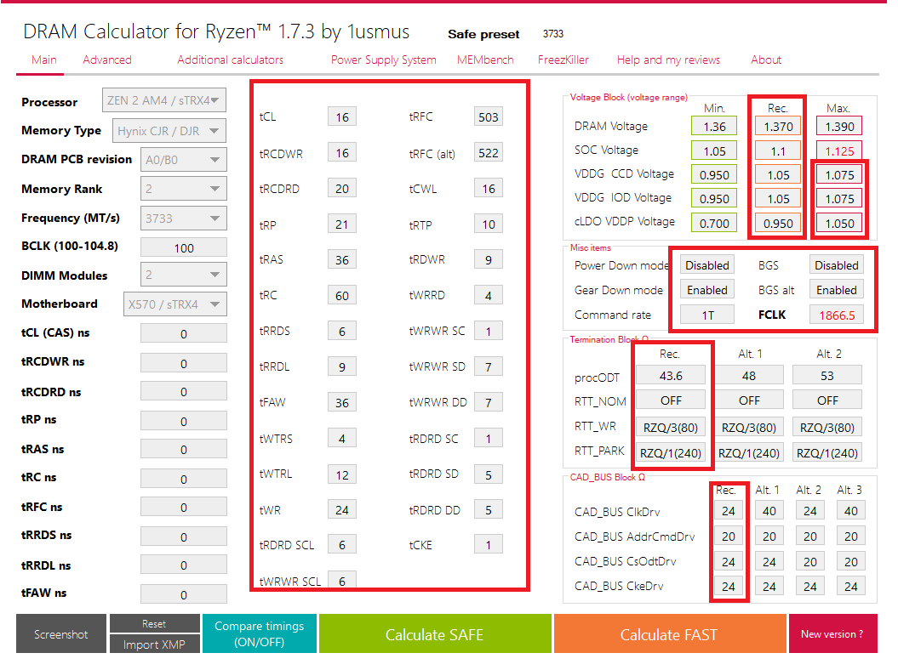The image size is (898, 670).
Task: Click the recommended cLDO VDDP Voltage value
Action: tap(778, 223)
